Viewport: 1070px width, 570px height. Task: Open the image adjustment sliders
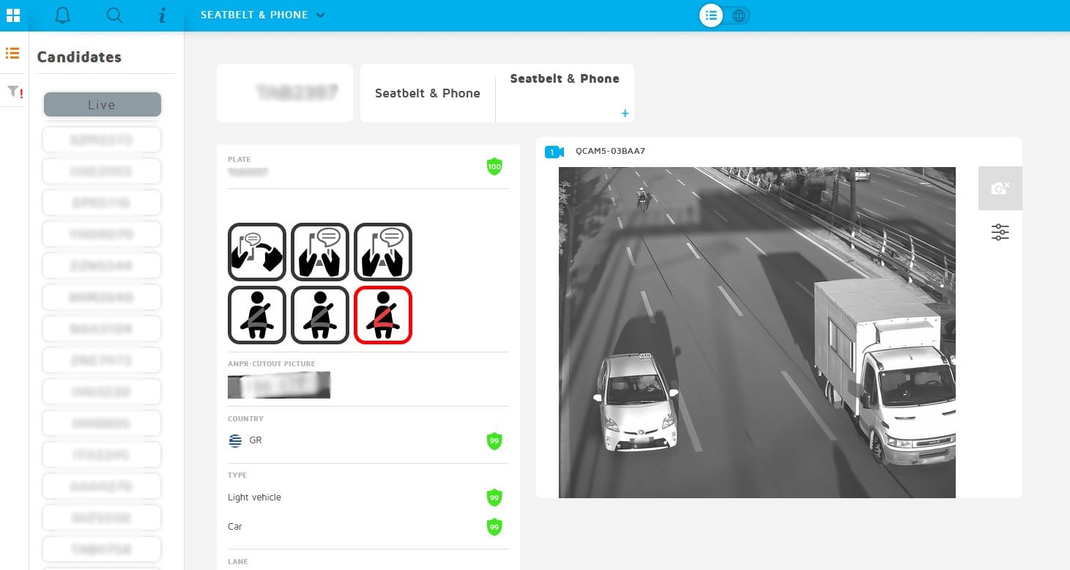(x=1000, y=232)
